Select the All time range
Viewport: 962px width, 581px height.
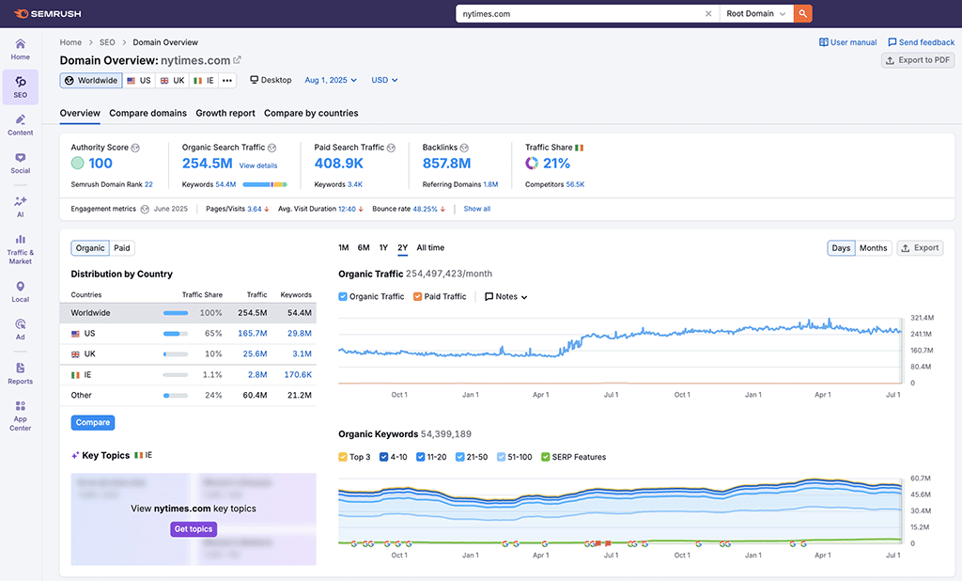point(430,248)
